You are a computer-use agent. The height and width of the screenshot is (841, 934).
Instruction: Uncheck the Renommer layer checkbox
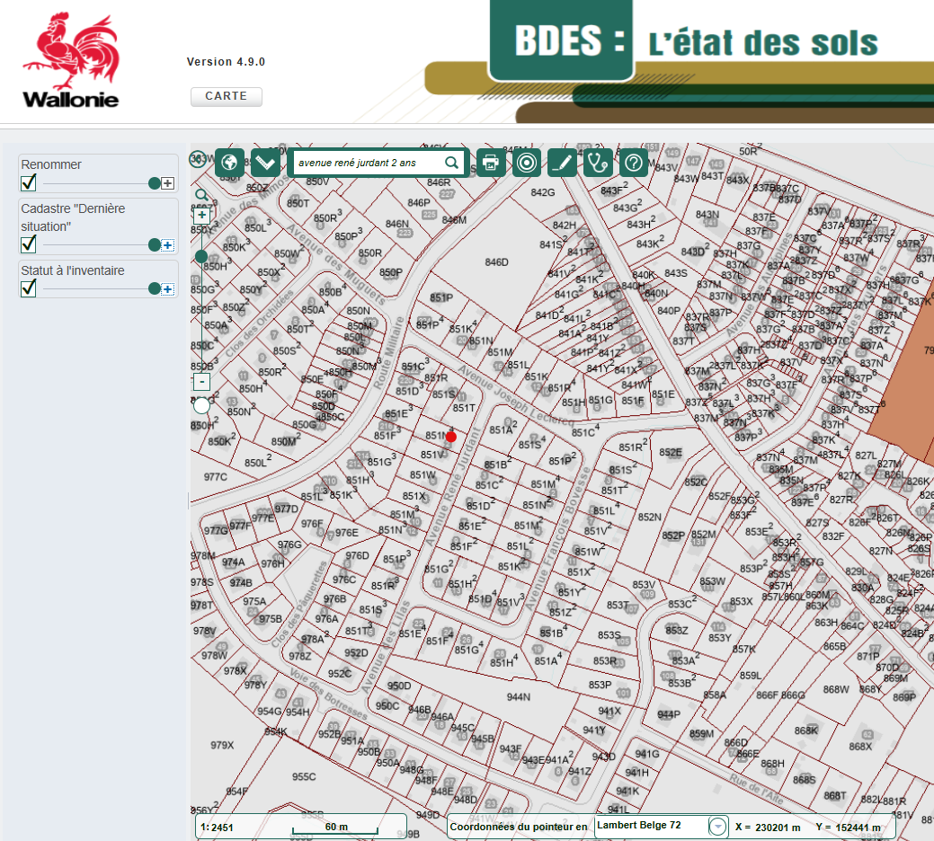click(29, 183)
